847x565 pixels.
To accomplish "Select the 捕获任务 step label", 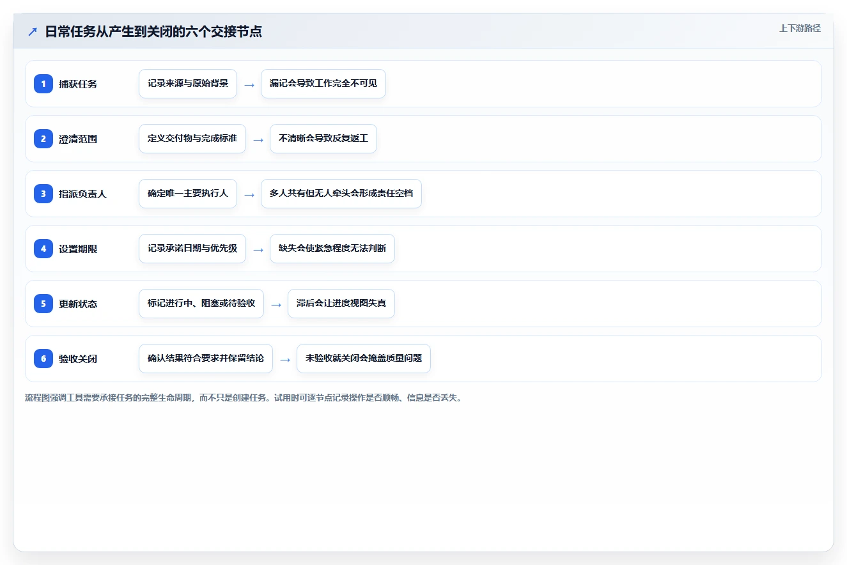I will click(78, 84).
